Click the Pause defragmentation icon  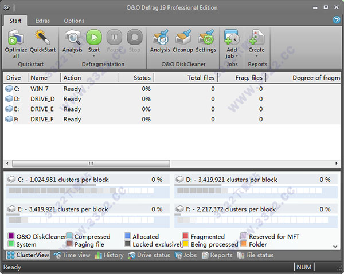point(114,37)
